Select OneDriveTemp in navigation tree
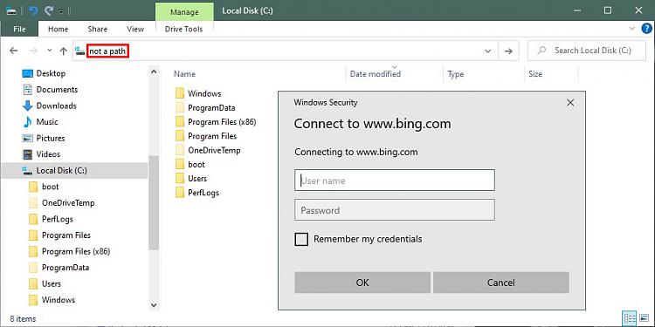 coord(68,203)
